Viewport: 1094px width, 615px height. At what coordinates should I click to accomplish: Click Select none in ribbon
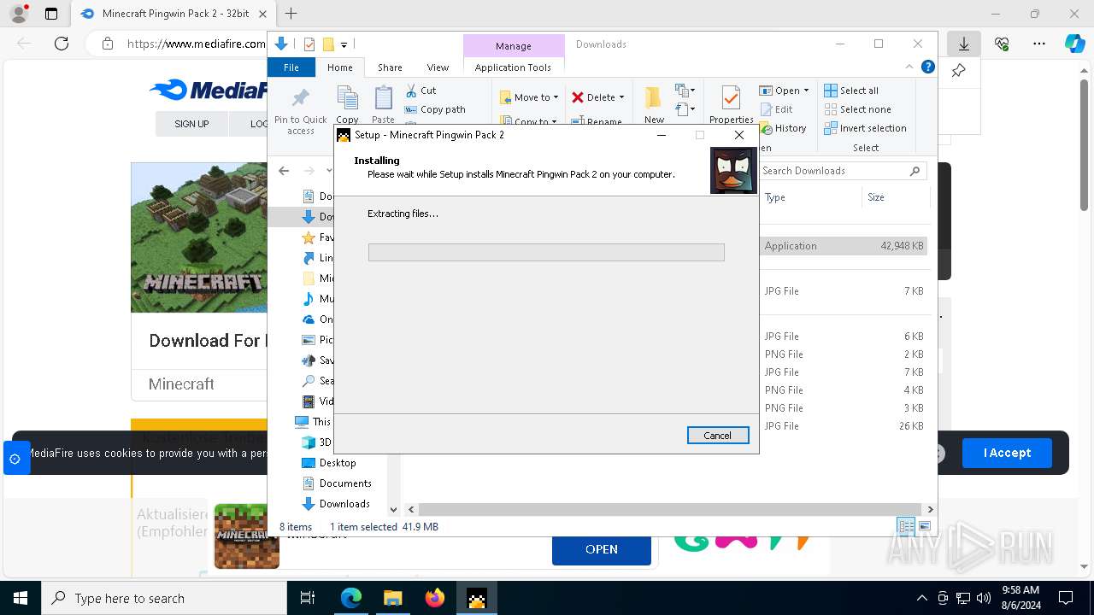(857, 109)
